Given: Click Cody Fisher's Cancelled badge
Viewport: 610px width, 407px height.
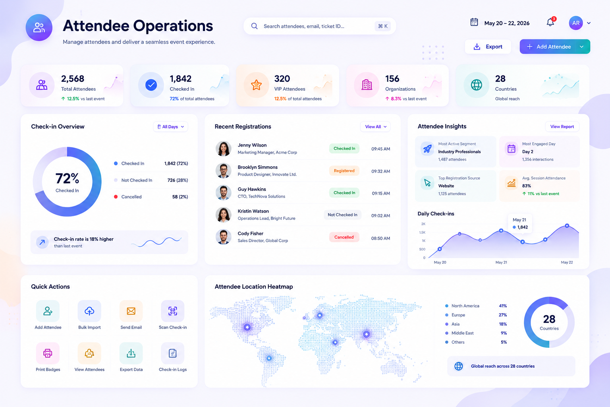Looking at the screenshot, I should (344, 237).
